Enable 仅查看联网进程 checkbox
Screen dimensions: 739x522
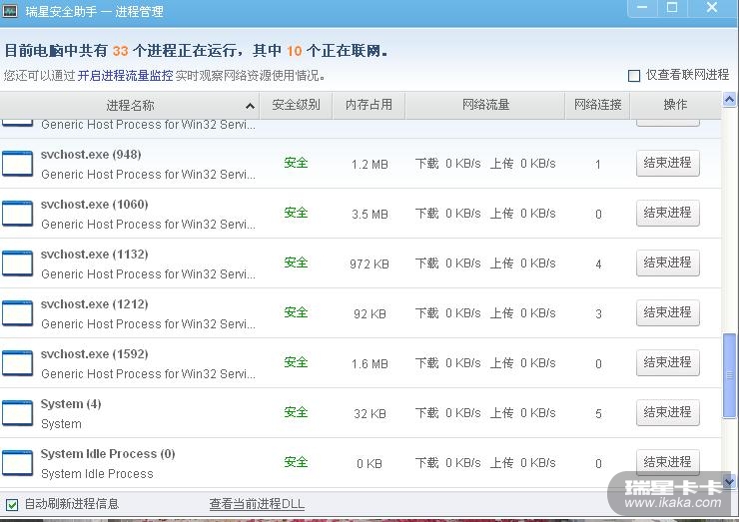pos(634,76)
